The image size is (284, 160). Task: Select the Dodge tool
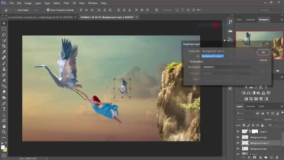4,98
